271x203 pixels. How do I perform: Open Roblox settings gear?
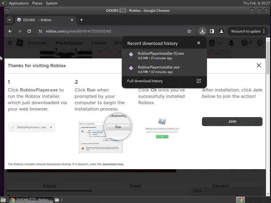pyautogui.click(x=260, y=43)
